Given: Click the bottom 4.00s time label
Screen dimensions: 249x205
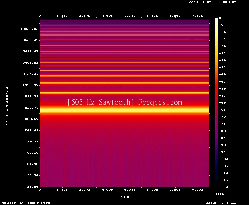Looking at the screenshot, I should point(107,190).
